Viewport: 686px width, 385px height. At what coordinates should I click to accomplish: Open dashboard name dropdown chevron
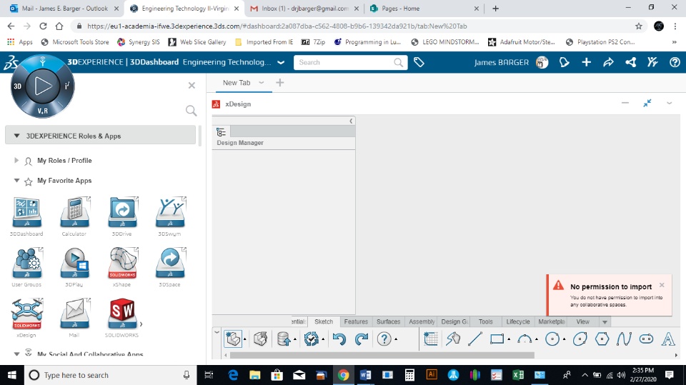point(281,63)
